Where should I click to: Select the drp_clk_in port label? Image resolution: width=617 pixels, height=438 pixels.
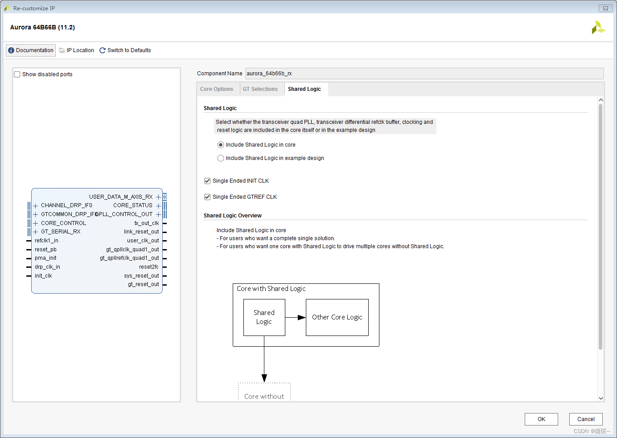tap(47, 267)
